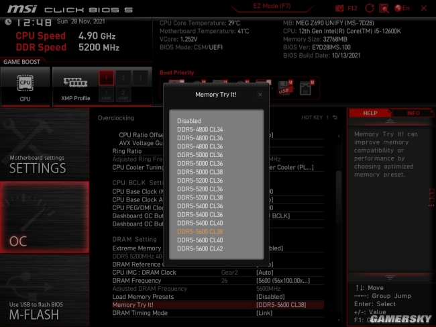Click the network boot device icon
The width and height of the screenshot is (436, 327).
tap(307, 88)
